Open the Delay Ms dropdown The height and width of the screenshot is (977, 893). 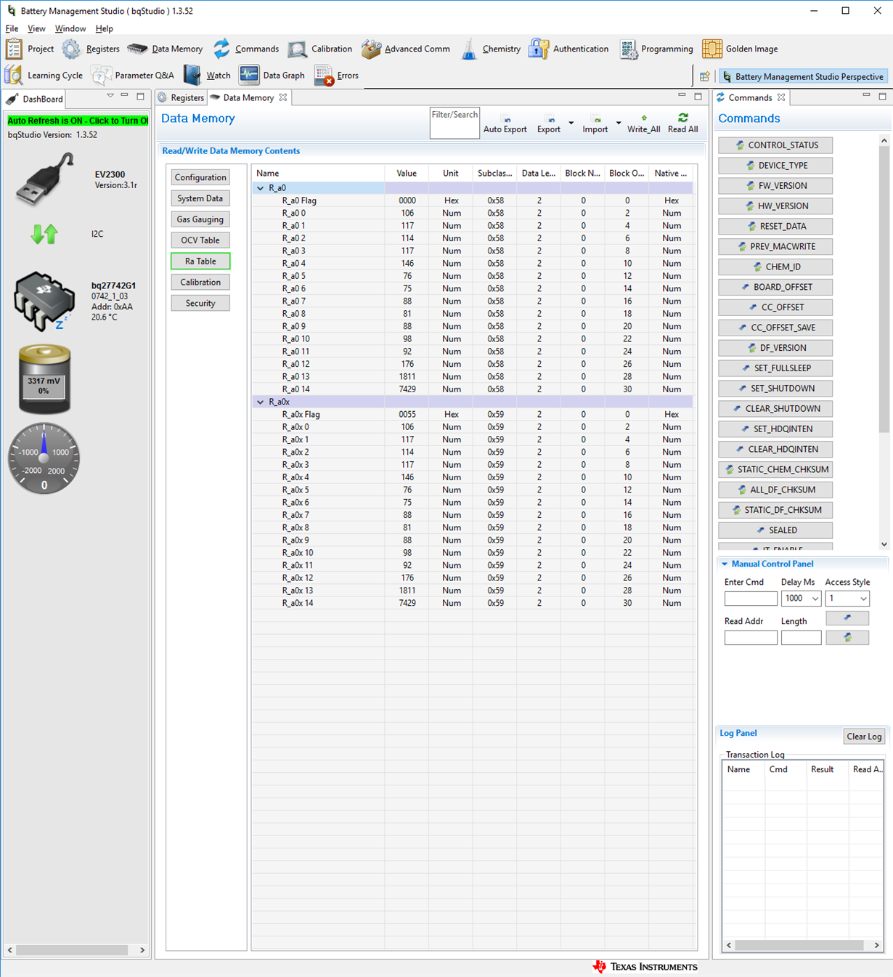[x=815, y=599]
